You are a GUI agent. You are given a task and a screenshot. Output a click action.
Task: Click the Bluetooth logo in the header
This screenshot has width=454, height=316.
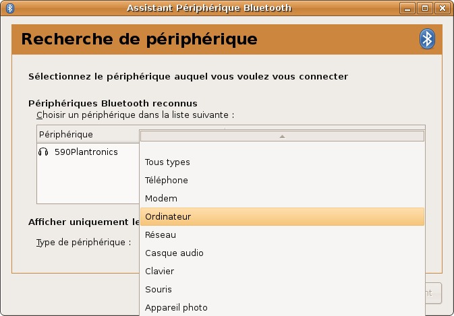[427, 39]
